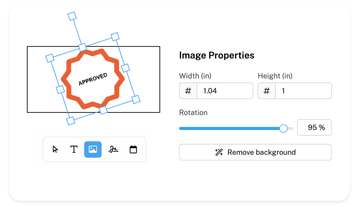The image size is (357, 207).
Task: Click the Rotation percentage field
Action: point(314,128)
